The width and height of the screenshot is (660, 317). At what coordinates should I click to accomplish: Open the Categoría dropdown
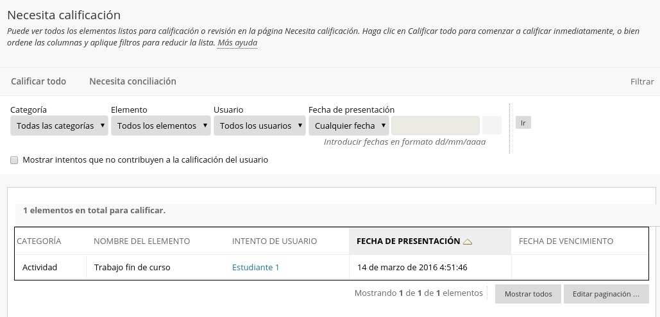pyautogui.click(x=59, y=126)
